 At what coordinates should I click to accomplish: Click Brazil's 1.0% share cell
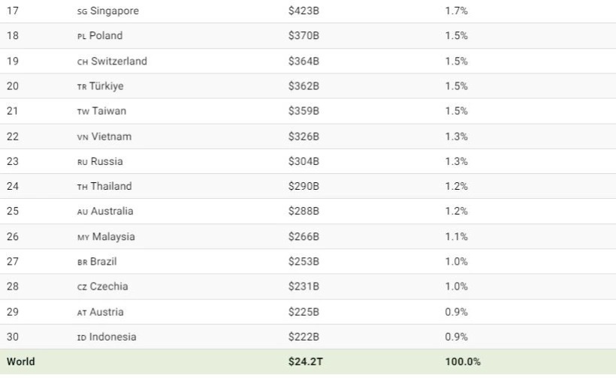(456, 262)
